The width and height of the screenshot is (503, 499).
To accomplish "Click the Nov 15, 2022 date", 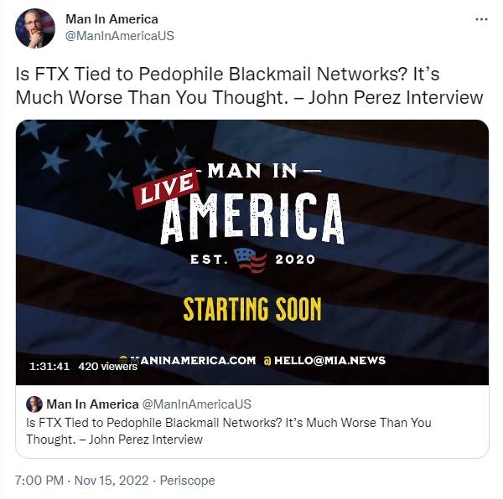I will pyautogui.click(x=111, y=481).
